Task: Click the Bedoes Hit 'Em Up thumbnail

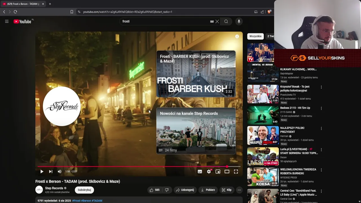Action: [x=263, y=115]
